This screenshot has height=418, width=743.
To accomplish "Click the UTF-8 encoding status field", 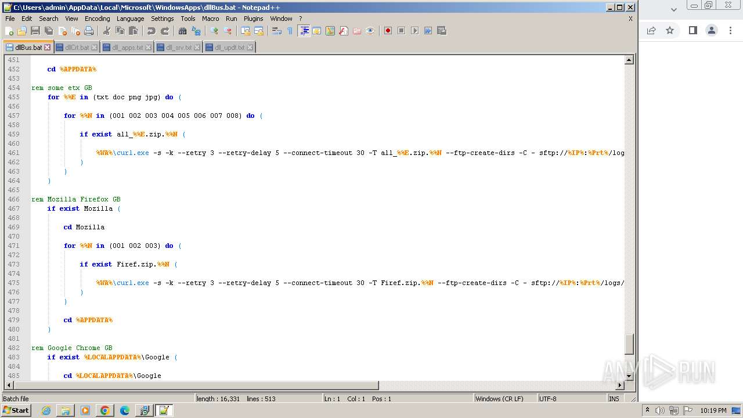I will tap(571, 399).
